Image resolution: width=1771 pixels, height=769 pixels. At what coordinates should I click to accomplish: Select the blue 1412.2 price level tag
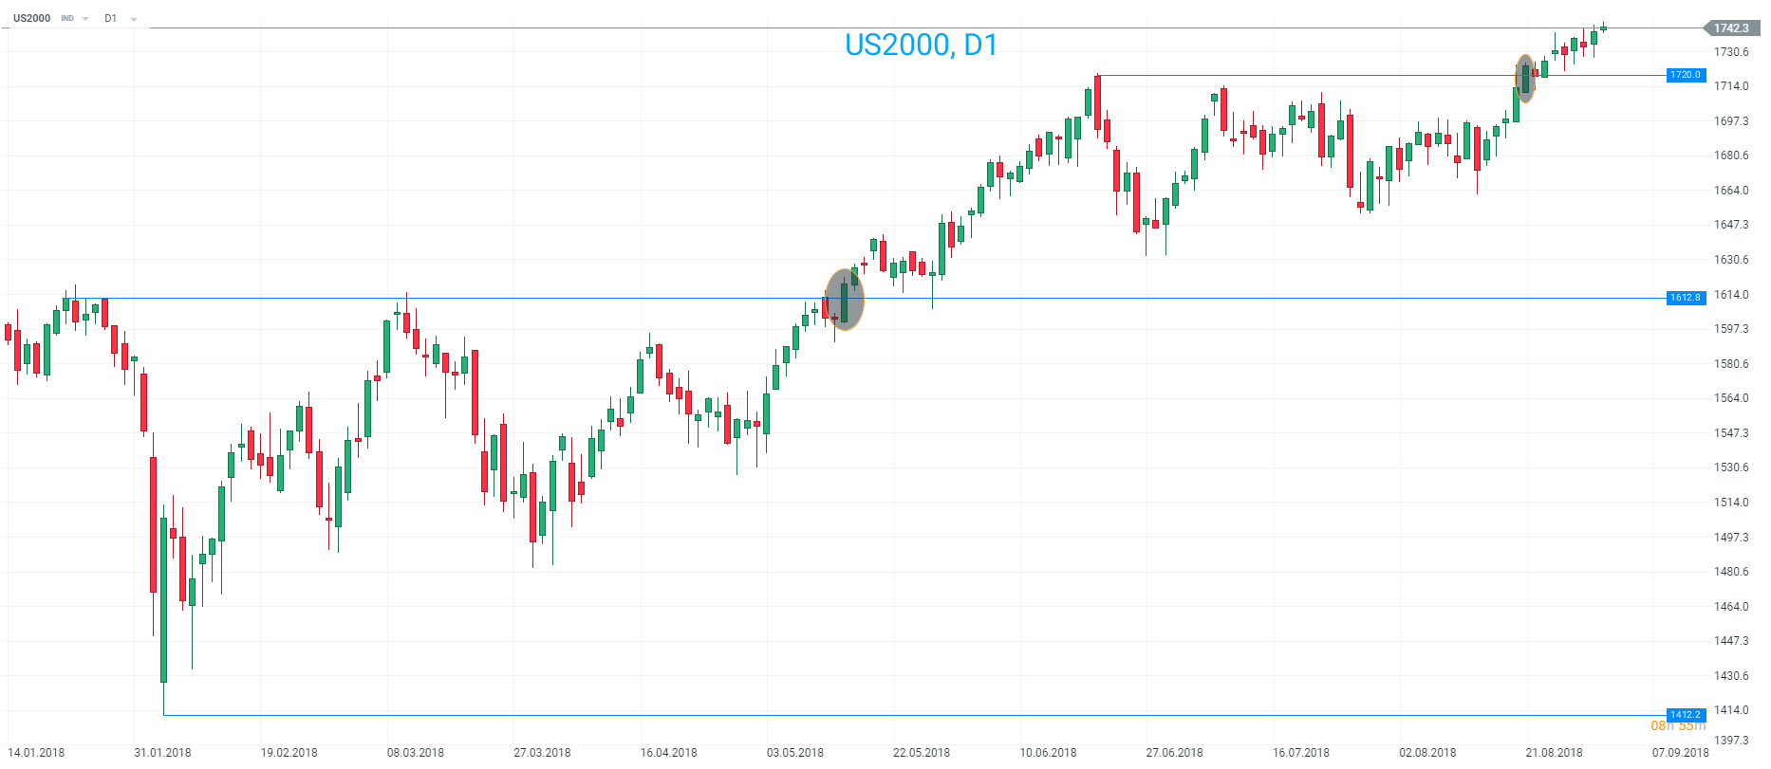(1686, 715)
